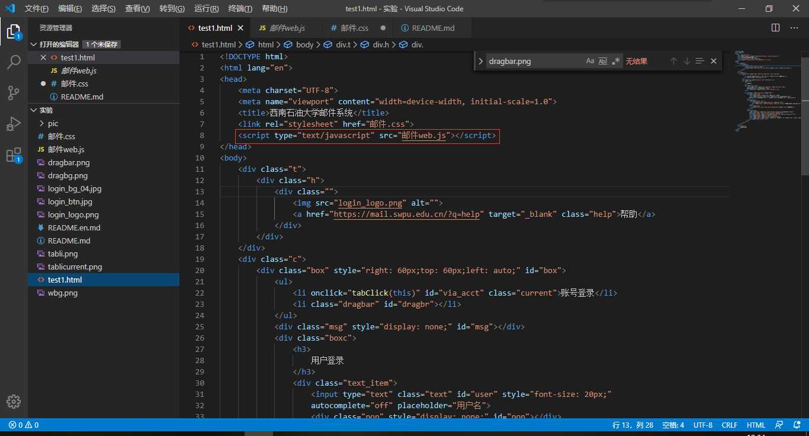Click breadcrumb div.h element
Screen dimensions: 809x436
click(381, 44)
